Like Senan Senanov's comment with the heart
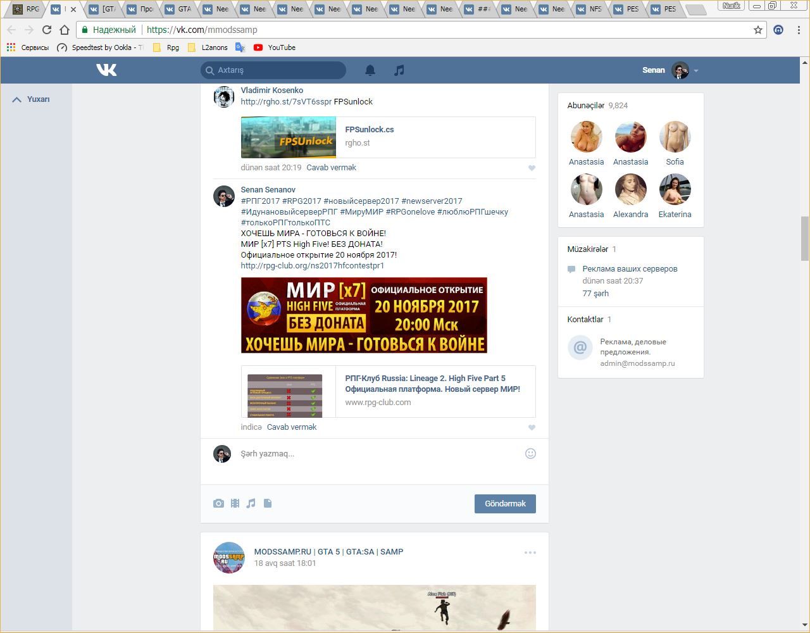The height and width of the screenshot is (633, 810). [532, 427]
